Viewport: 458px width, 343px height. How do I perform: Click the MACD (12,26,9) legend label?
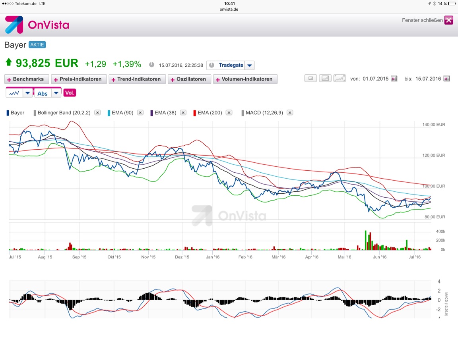(264, 113)
